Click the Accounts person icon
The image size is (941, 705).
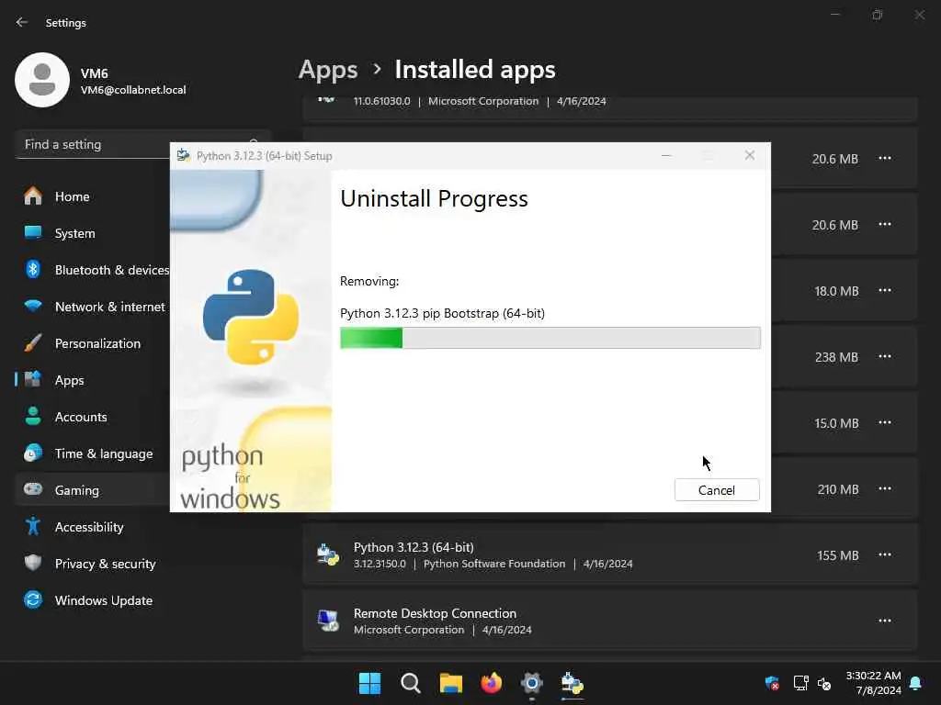pyautogui.click(x=33, y=416)
